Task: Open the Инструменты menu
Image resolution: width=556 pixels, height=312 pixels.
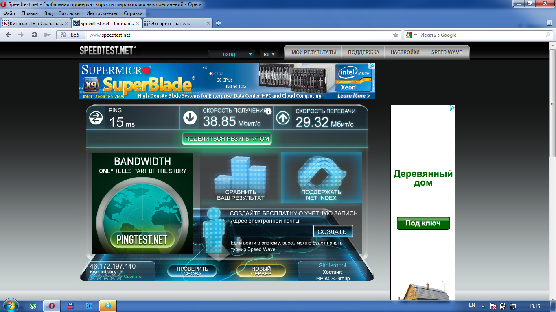Action: pyautogui.click(x=102, y=13)
